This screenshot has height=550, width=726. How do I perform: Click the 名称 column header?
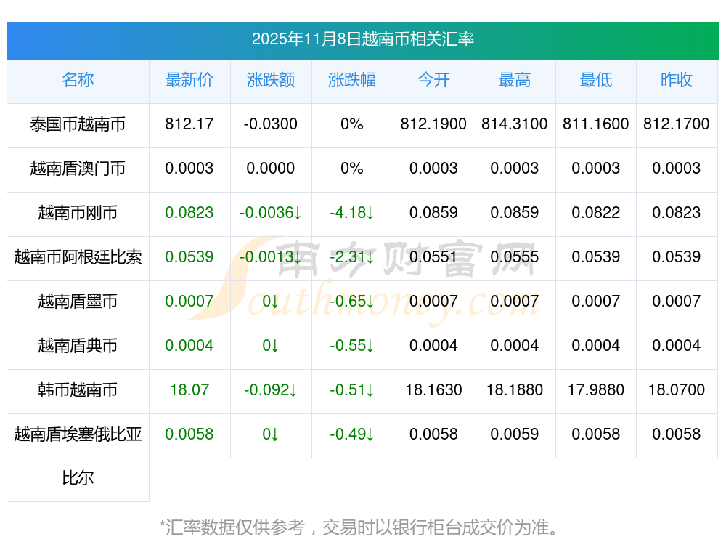(x=78, y=81)
